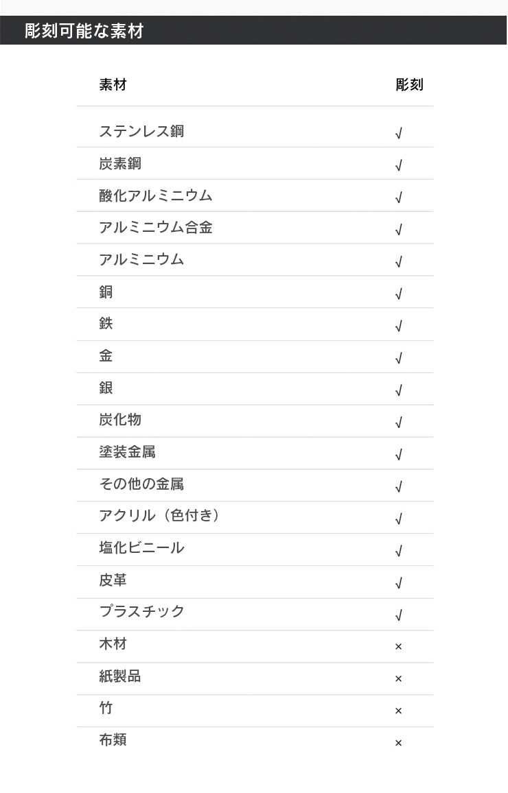Screen dimensions: 508x793
Task: Click the cross mark in 竹 row
Action: (398, 711)
